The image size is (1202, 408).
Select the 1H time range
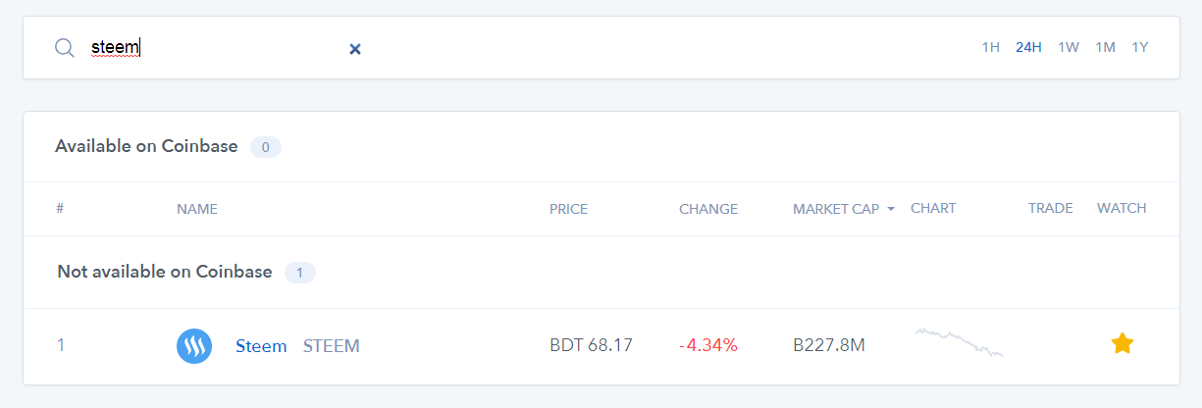coord(991,47)
